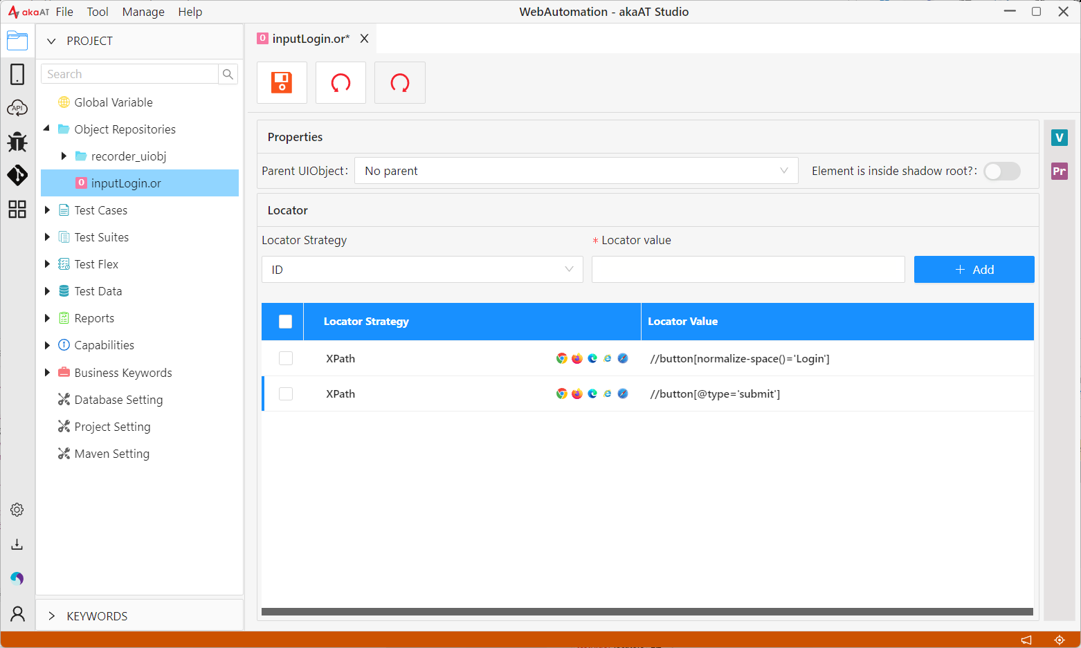Save the object with floppy disk icon
1081x648 pixels.
click(x=282, y=82)
